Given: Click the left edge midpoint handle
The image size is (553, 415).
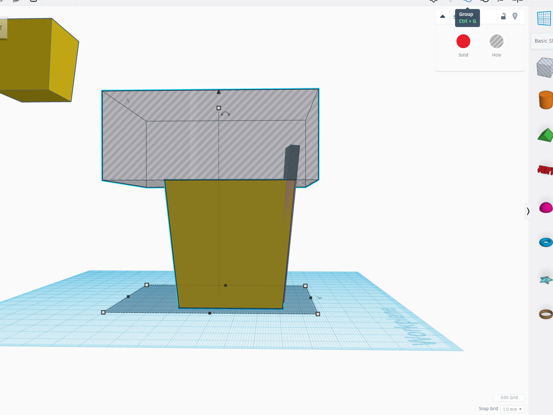Looking at the screenshot, I should tap(128, 297).
